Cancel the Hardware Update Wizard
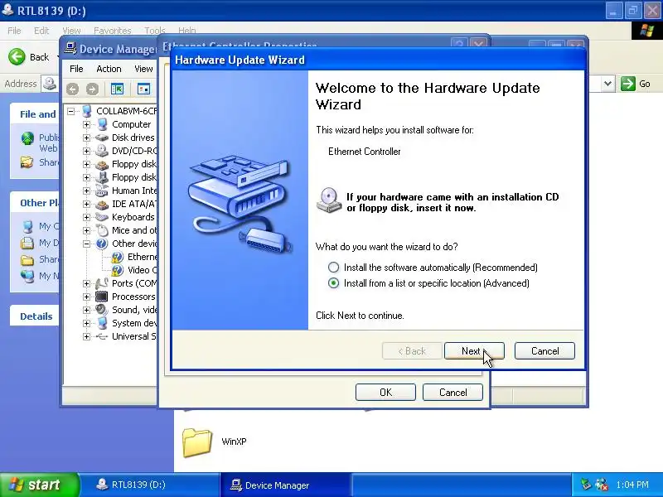 coord(544,350)
